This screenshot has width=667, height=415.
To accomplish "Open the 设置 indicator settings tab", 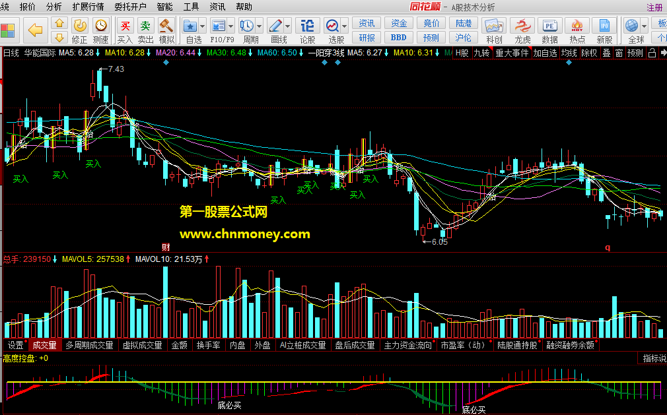I will point(16,345).
